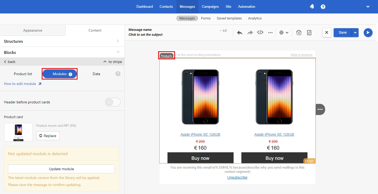This screenshot has height=194, width=378.
Task: Open Site in main navigation
Action: (228, 7)
